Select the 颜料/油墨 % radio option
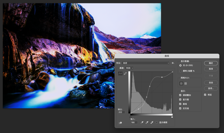The height and width of the screenshot is (133, 224). click(x=181, y=71)
